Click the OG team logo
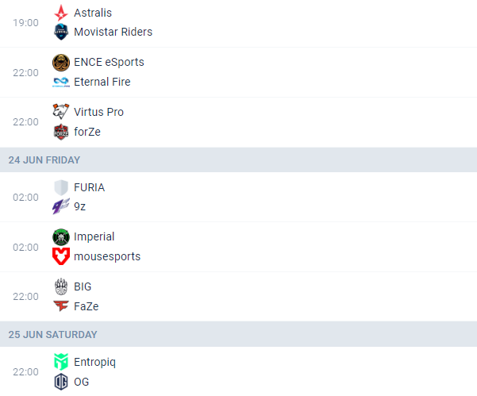The width and height of the screenshot is (477, 396). [61, 382]
